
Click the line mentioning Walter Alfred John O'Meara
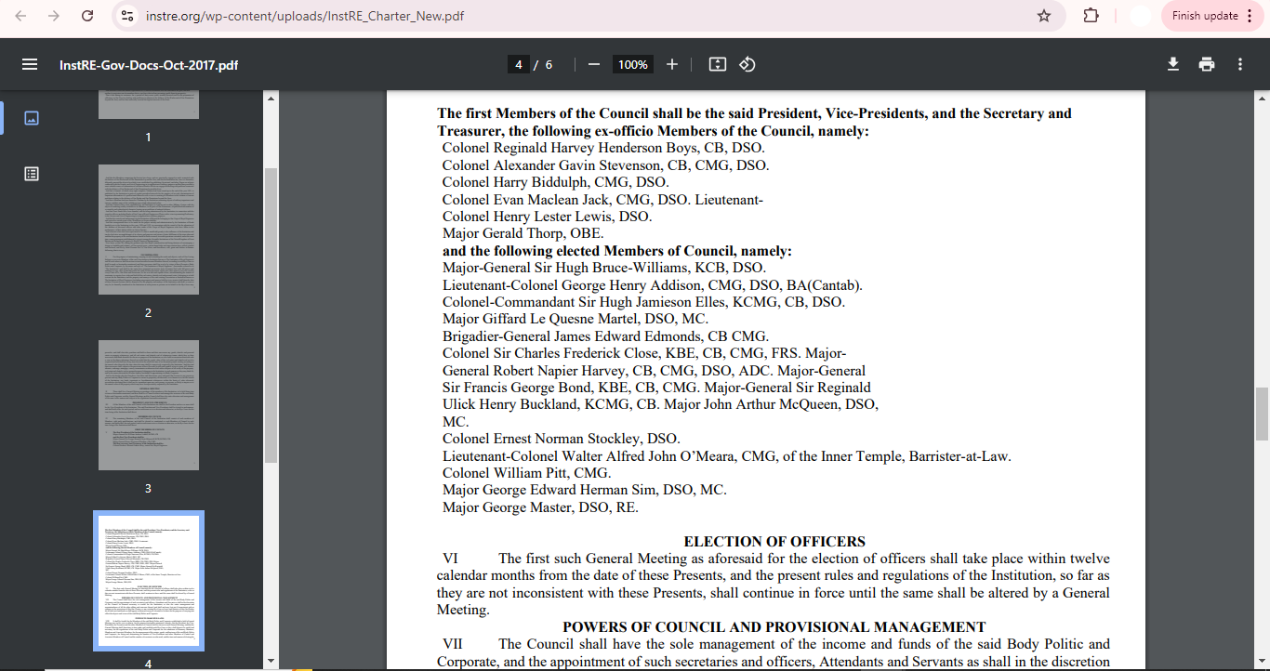(726, 456)
